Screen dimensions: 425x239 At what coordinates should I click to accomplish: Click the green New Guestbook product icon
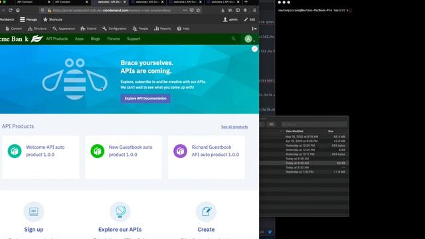pos(98,151)
